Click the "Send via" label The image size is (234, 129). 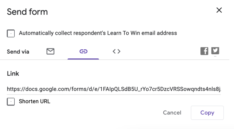[18, 52]
